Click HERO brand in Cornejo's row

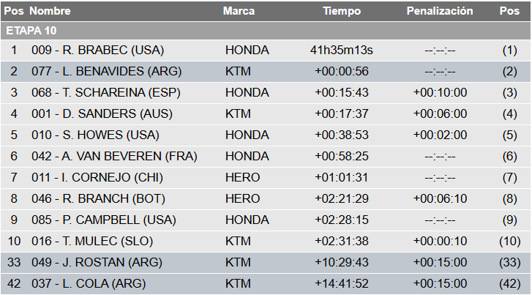(242, 178)
